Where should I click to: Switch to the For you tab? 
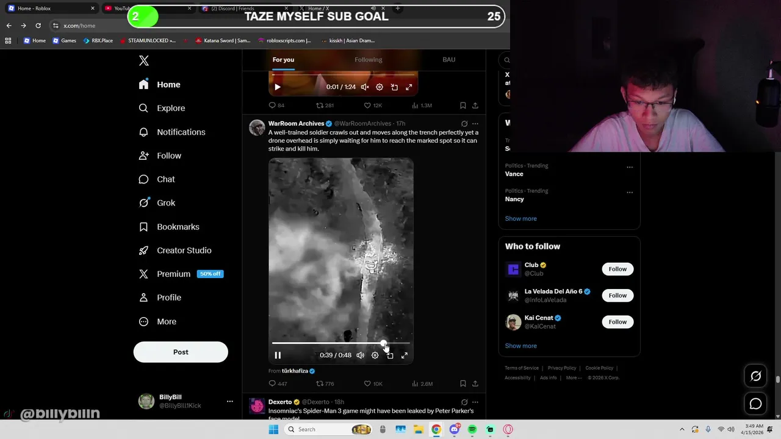click(283, 60)
